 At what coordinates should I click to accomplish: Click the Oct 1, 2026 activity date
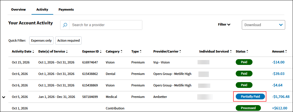click(x=20, y=108)
